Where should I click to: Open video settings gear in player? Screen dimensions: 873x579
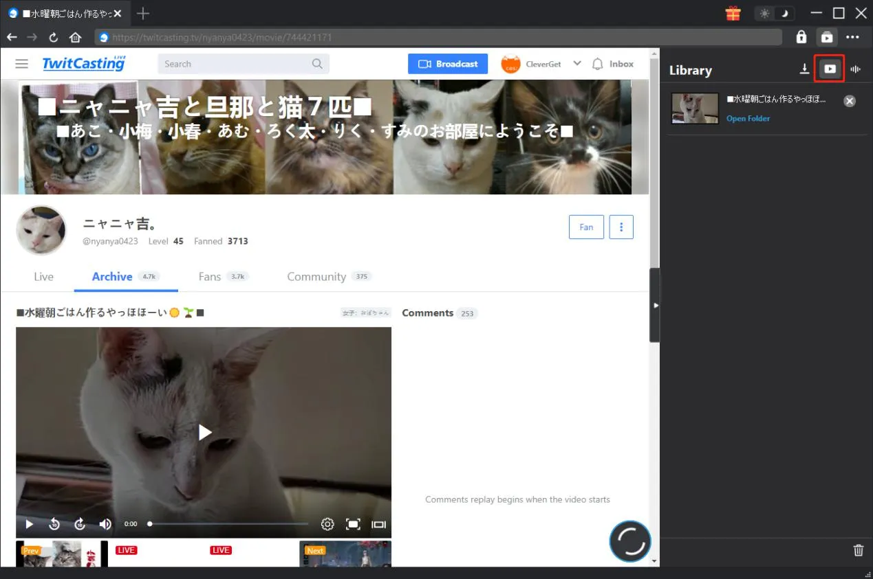pyautogui.click(x=327, y=524)
